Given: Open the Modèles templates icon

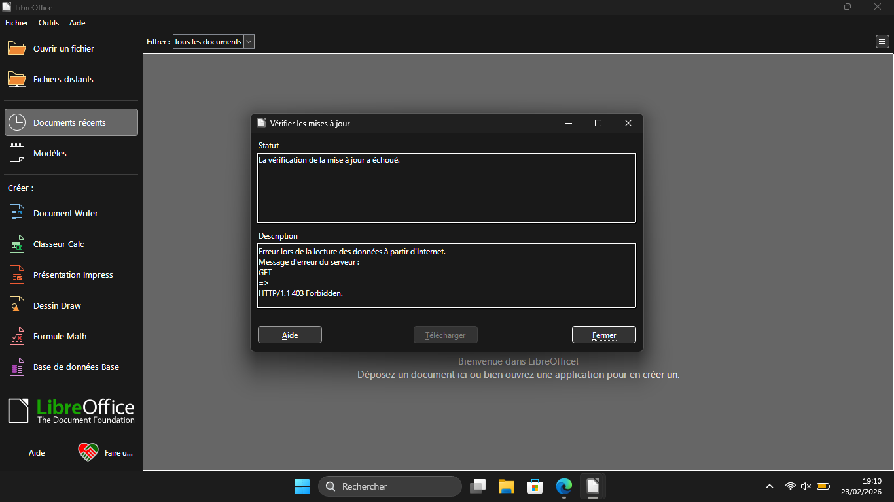Looking at the screenshot, I should pyautogui.click(x=17, y=153).
